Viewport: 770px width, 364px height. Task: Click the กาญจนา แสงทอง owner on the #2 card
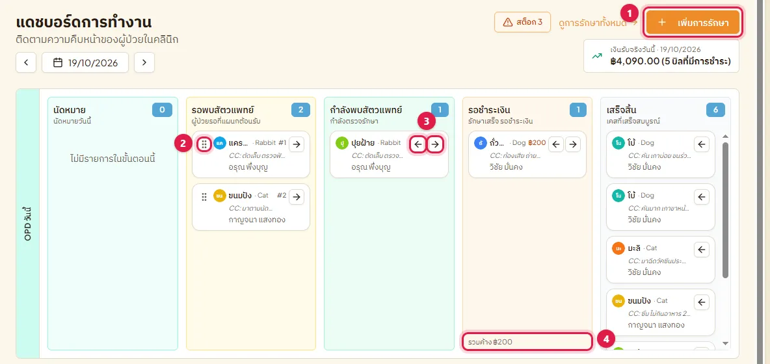point(257,220)
